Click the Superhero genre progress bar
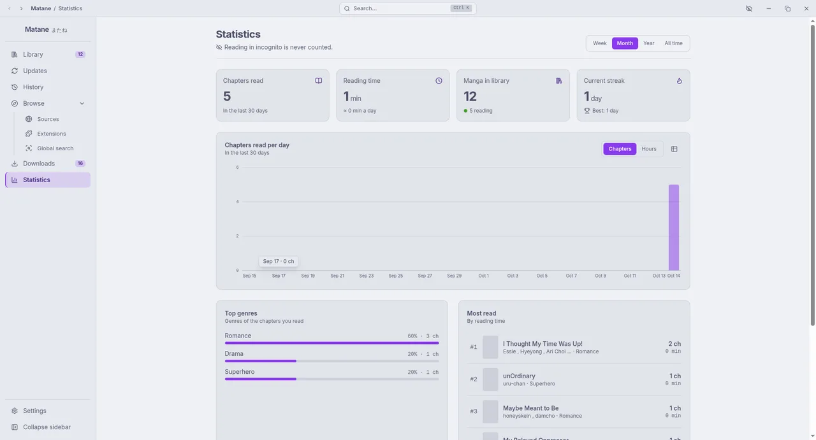This screenshot has height=440, width=816. [x=331, y=379]
